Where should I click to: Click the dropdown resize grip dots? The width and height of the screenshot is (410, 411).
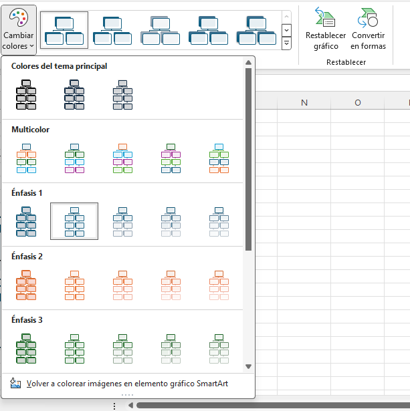coord(128,395)
